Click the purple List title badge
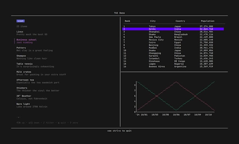The image size is (239, 144). tap(20, 21)
